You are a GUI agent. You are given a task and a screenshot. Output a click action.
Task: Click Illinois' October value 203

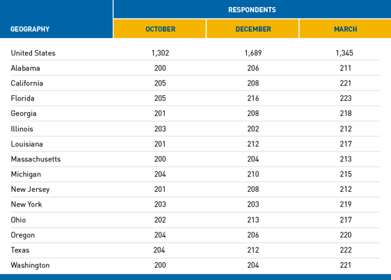click(160, 129)
